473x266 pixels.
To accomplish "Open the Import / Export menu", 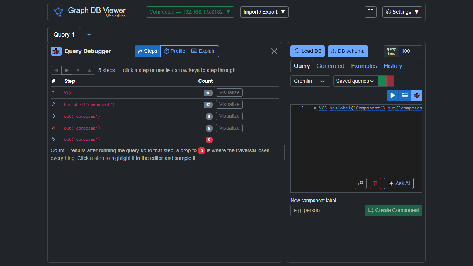I will [264, 12].
